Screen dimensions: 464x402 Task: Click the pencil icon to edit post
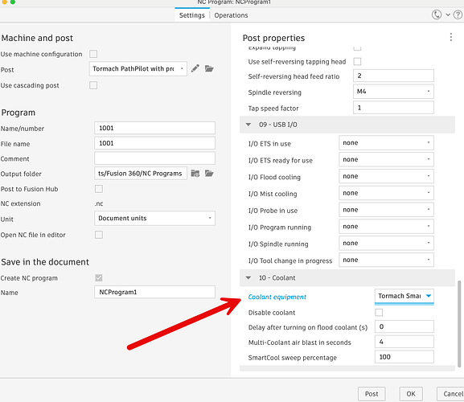click(x=195, y=68)
